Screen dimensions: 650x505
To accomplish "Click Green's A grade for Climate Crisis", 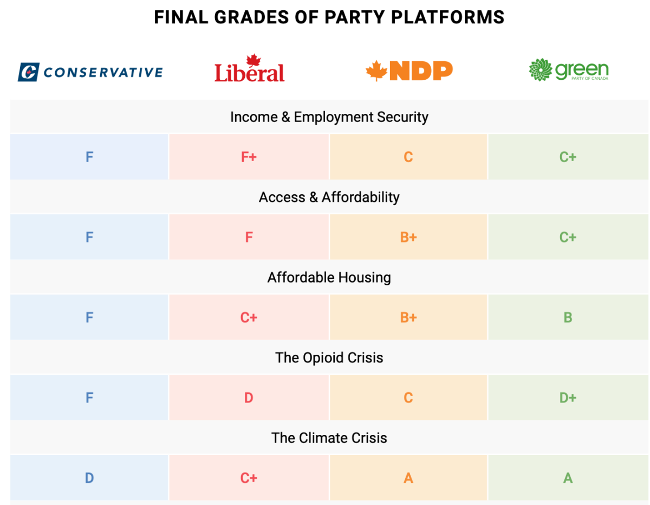I will (568, 478).
